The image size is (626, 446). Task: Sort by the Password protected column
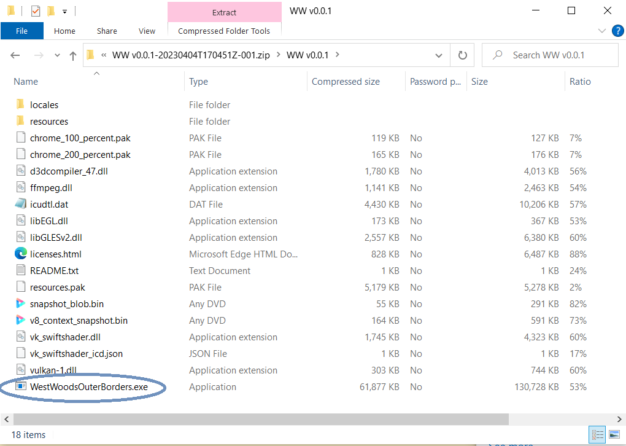(x=435, y=82)
